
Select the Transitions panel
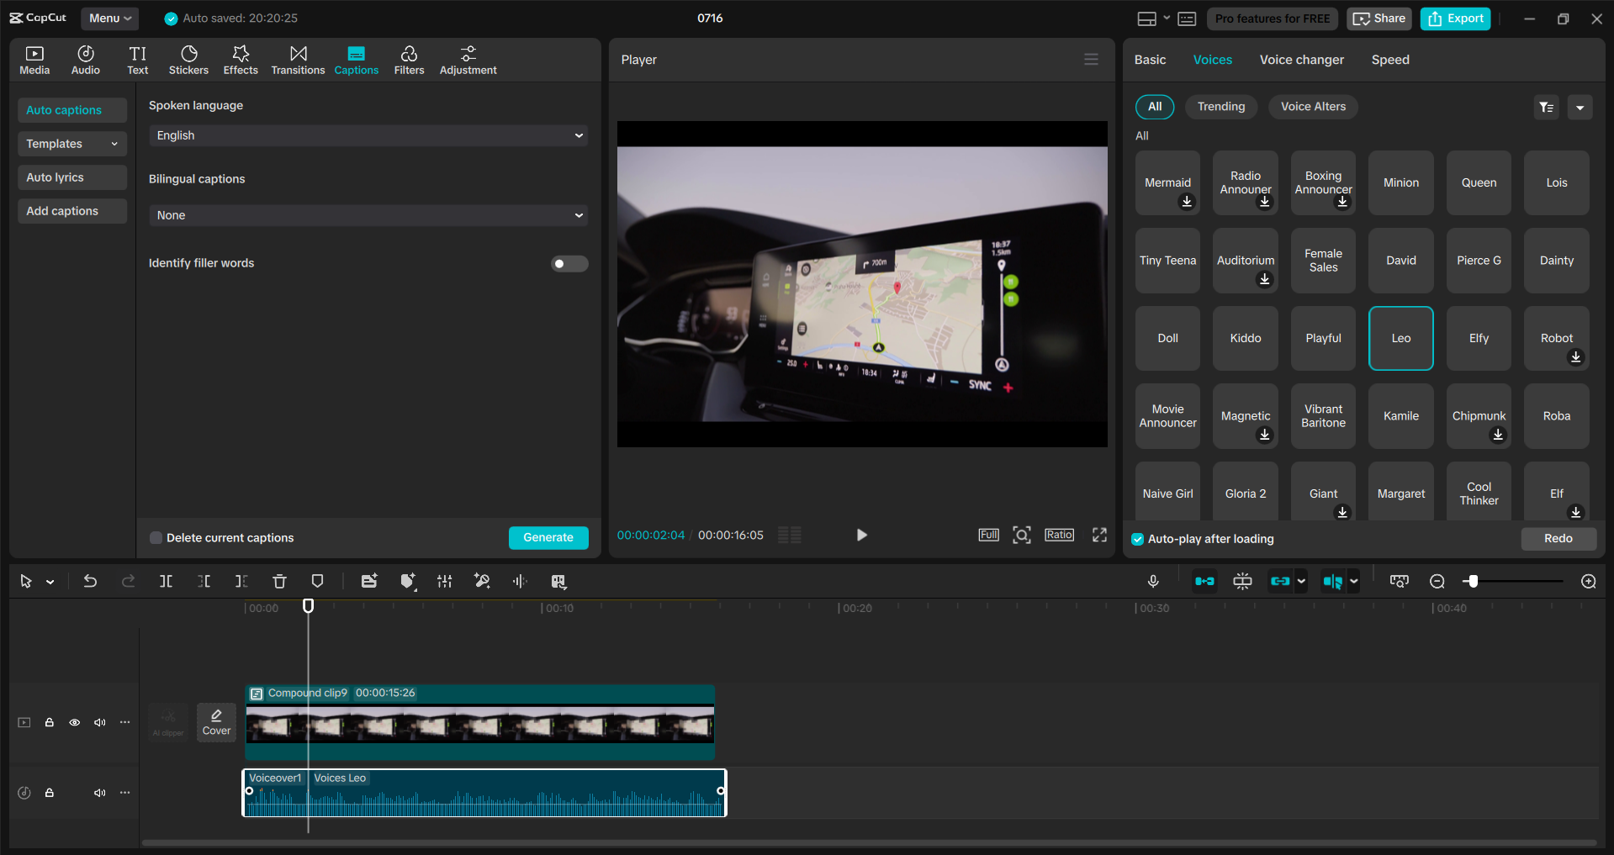pyautogui.click(x=298, y=59)
